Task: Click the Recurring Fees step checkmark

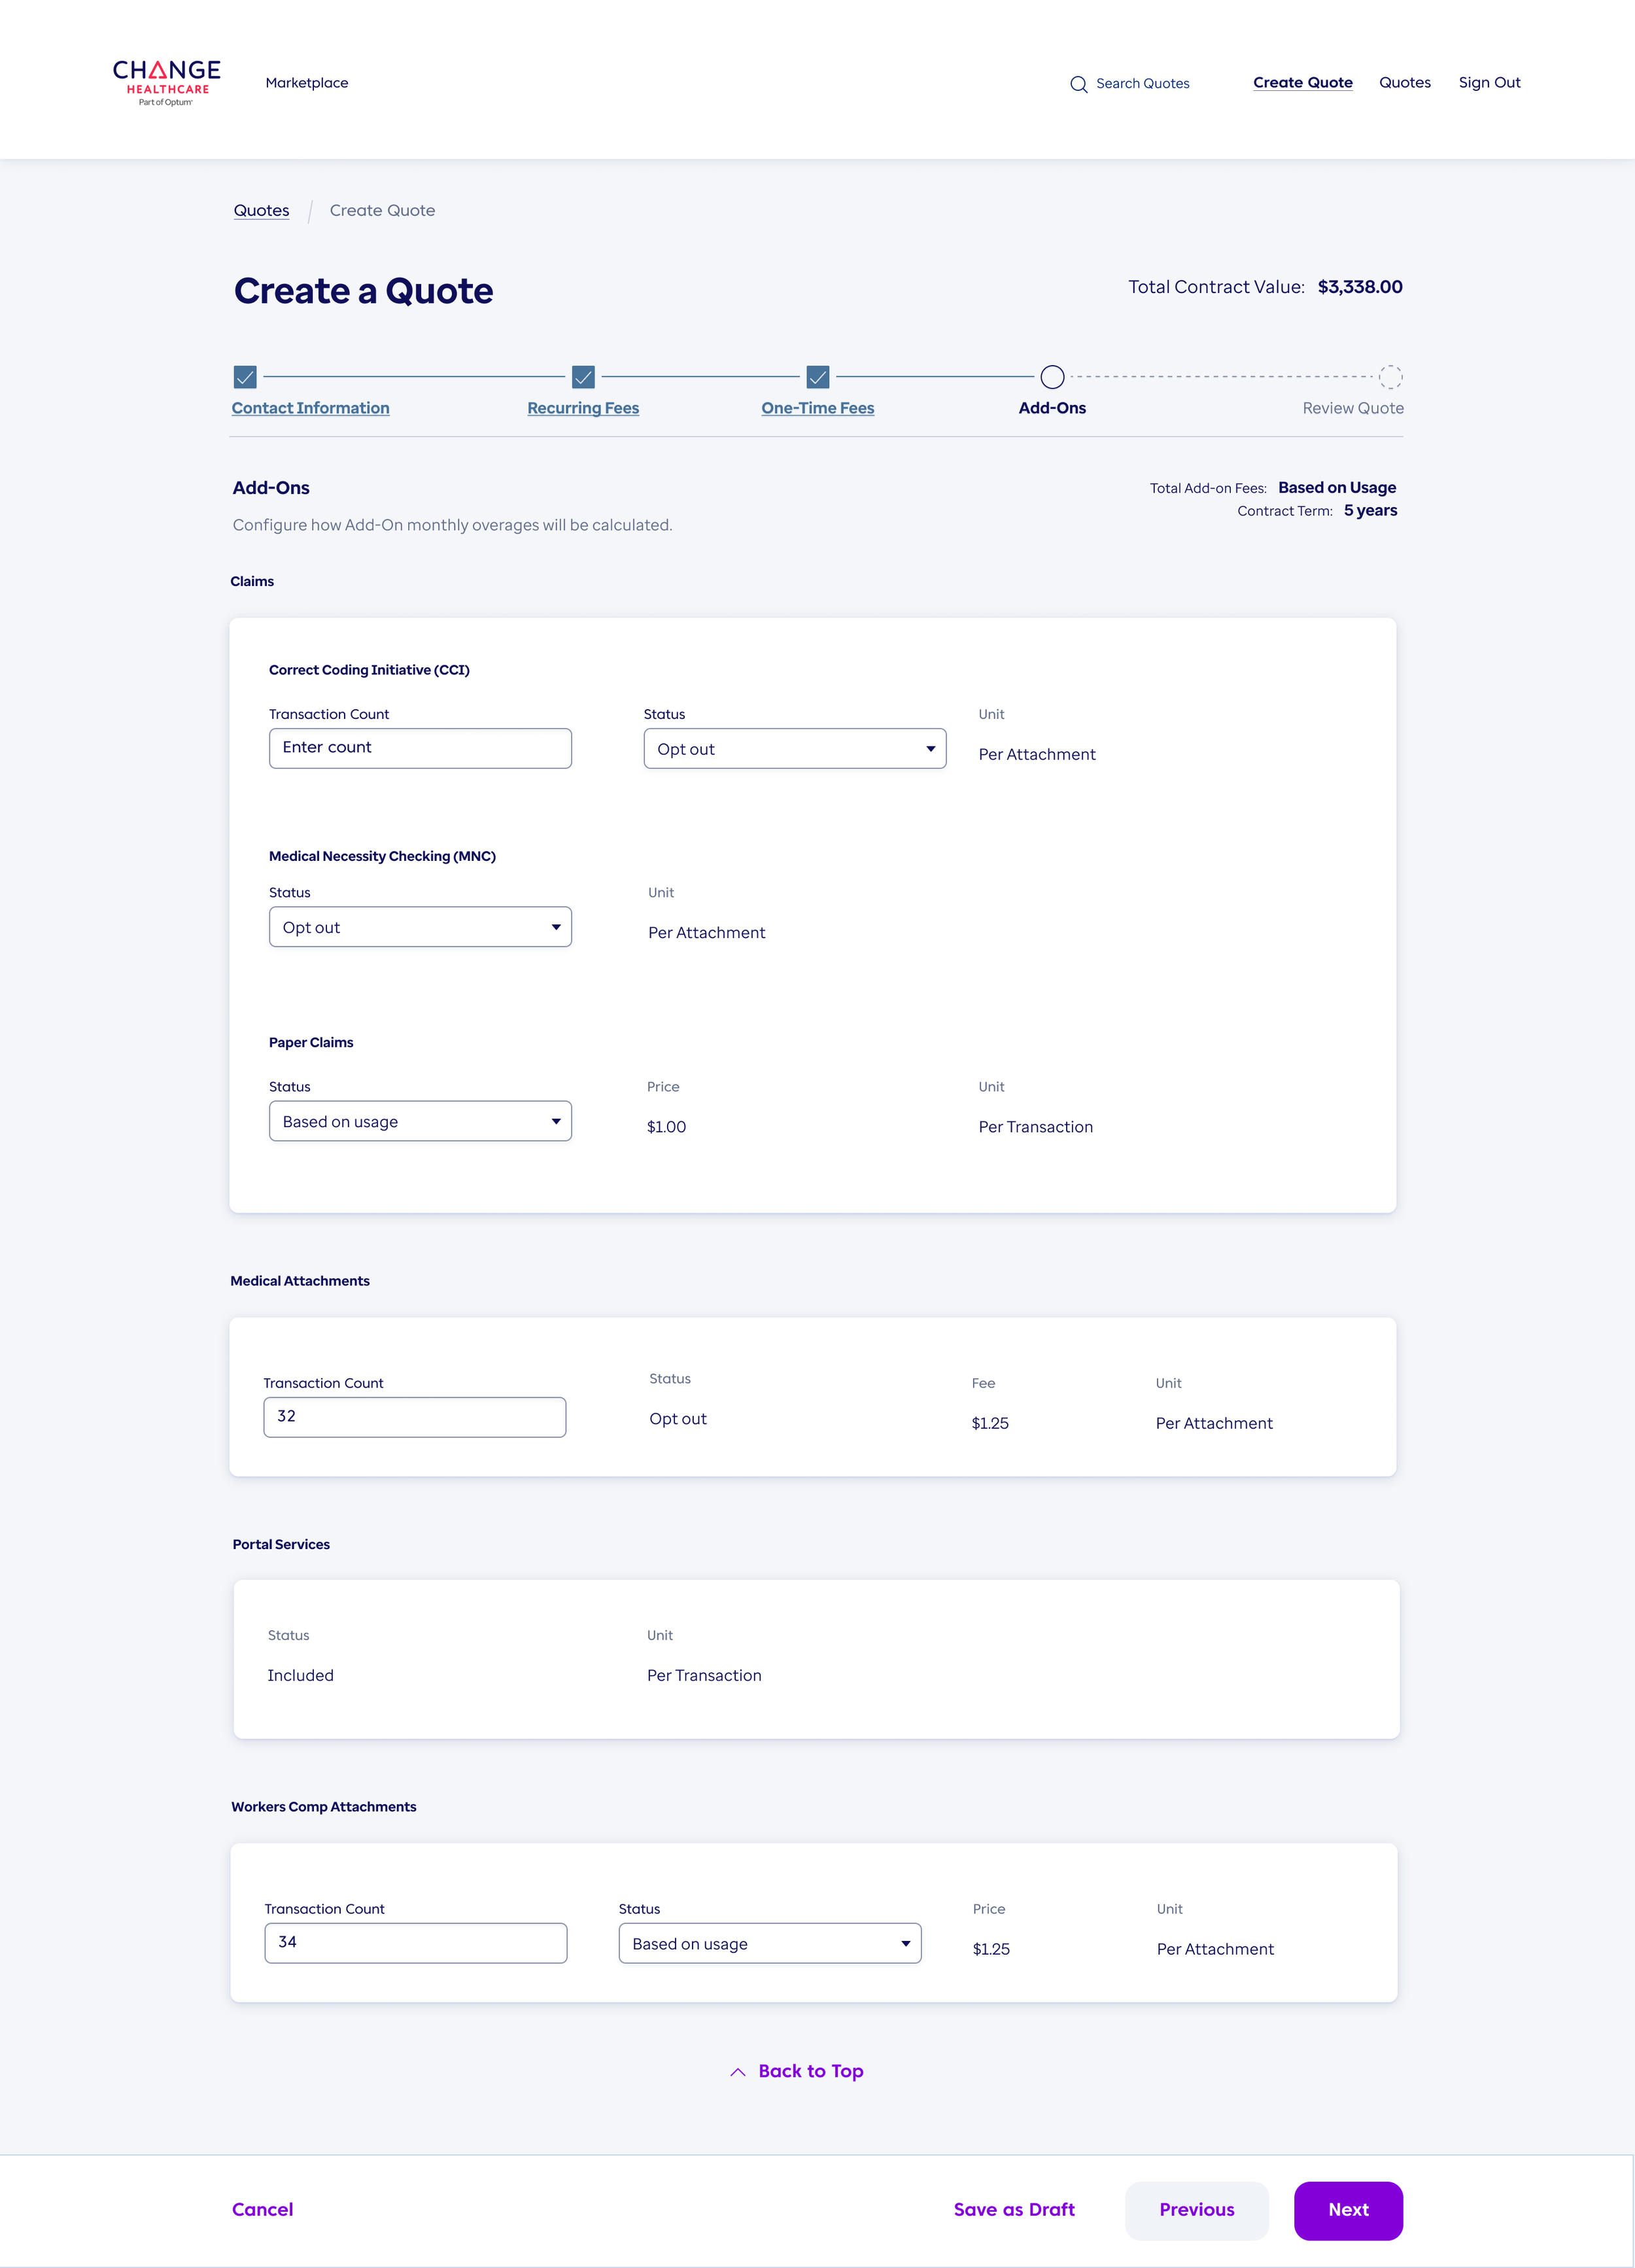Action: (583, 377)
